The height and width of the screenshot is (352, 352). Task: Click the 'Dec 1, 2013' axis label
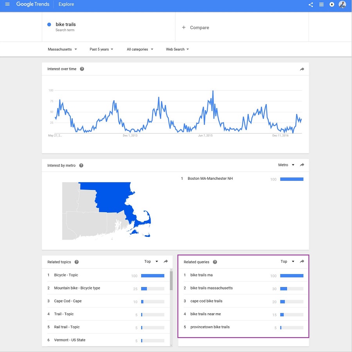coord(130,135)
